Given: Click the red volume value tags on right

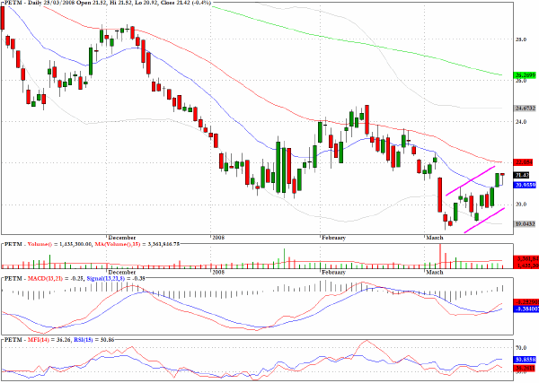Looking at the screenshot, I should tap(525, 262).
